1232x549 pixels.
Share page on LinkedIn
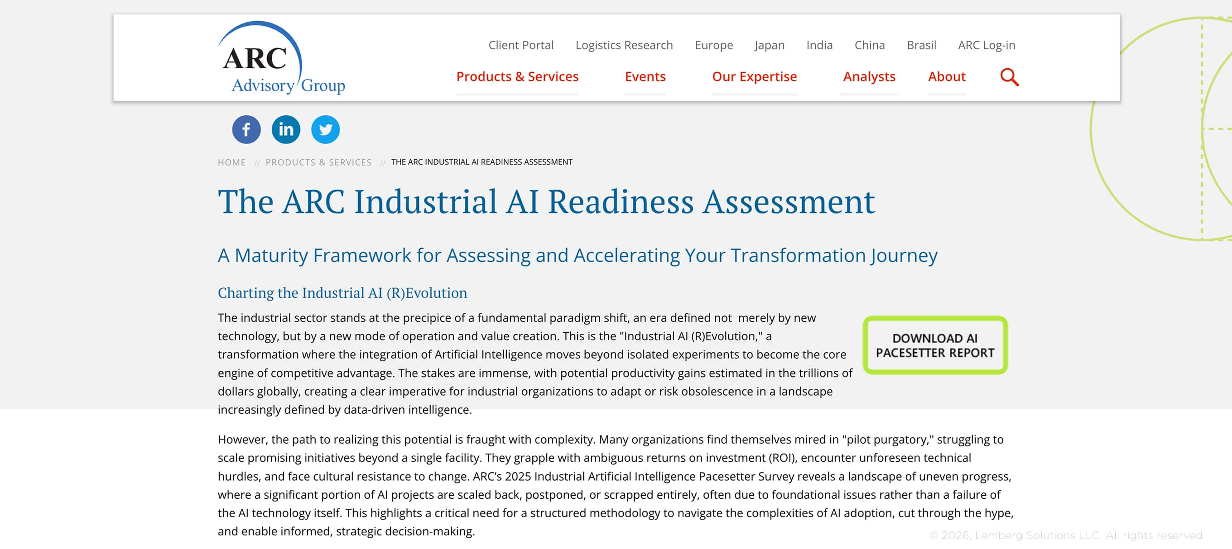click(x=286, y=129)
